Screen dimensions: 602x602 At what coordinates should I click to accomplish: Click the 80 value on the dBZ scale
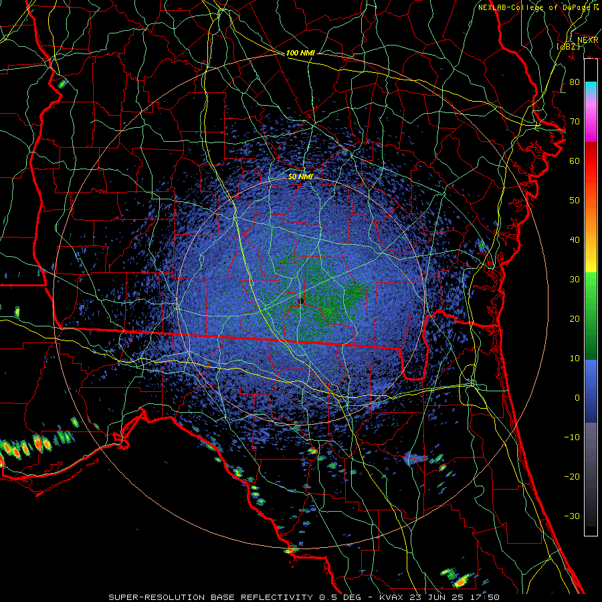[575, 82]
